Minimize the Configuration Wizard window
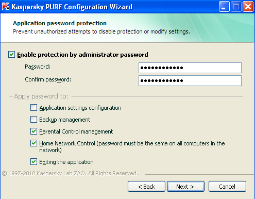 tap(224, 7)
